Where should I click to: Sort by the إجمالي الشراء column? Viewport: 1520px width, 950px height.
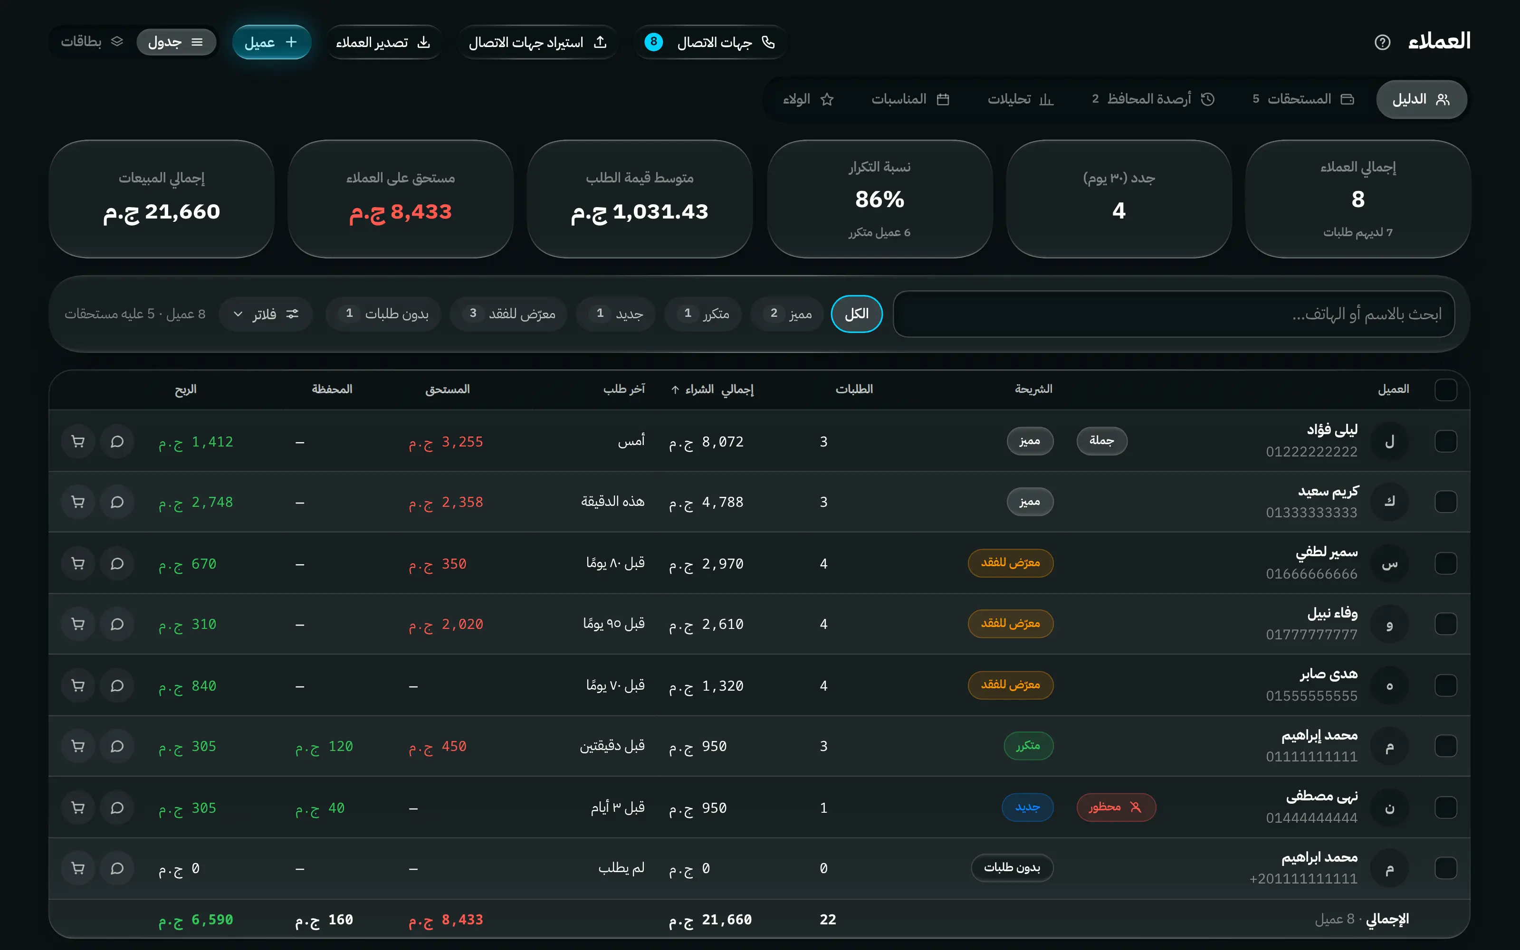tap(712, 389)
